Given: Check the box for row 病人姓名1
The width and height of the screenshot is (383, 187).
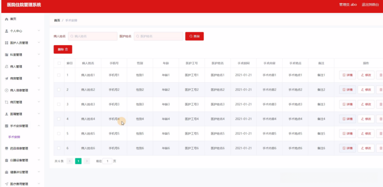Looking at the screenshot, I should 59,75.
